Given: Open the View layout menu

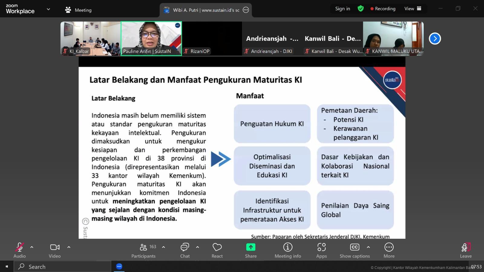Looking at the screenshot, I should coord(413,8).
